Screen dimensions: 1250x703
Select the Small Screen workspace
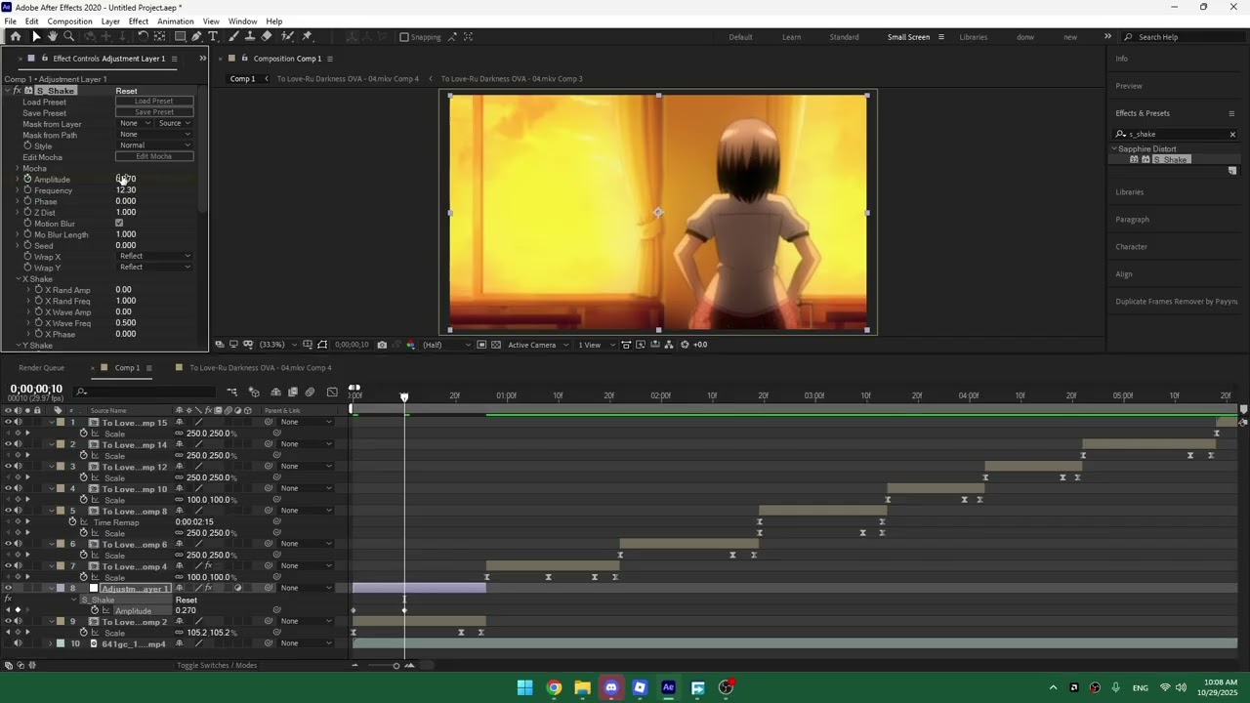pos(908,37)
